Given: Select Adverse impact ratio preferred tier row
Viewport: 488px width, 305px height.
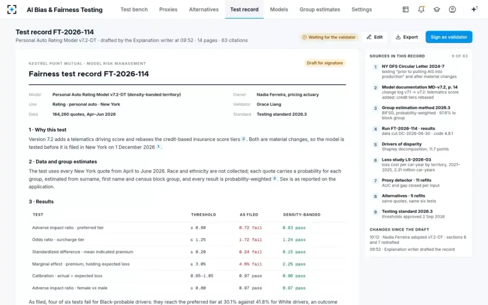Looking at the screenshot, I should tap(187, 228).
